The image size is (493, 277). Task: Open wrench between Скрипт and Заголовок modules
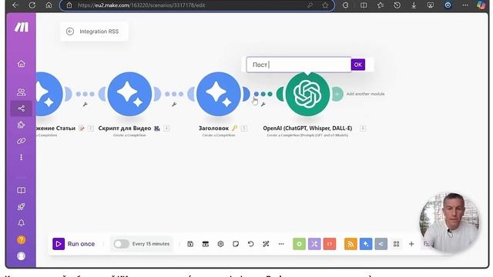pos(174,105)
